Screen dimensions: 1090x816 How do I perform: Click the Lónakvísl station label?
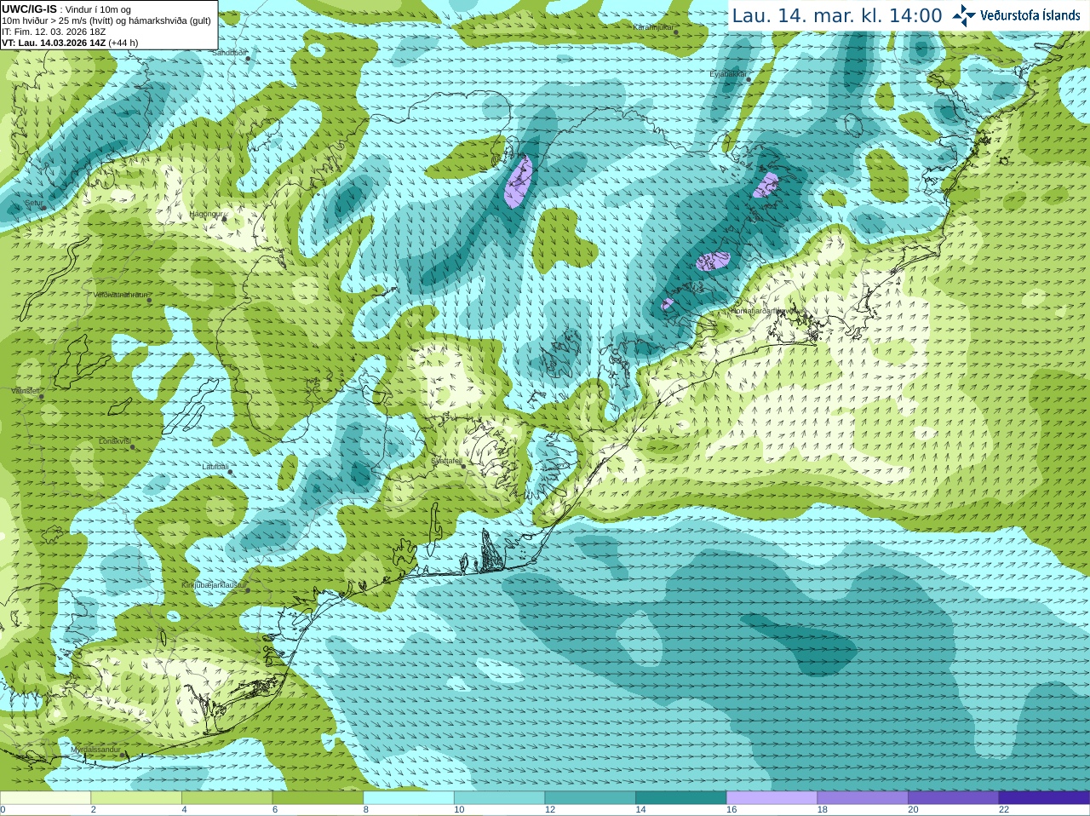click(115, 441)
